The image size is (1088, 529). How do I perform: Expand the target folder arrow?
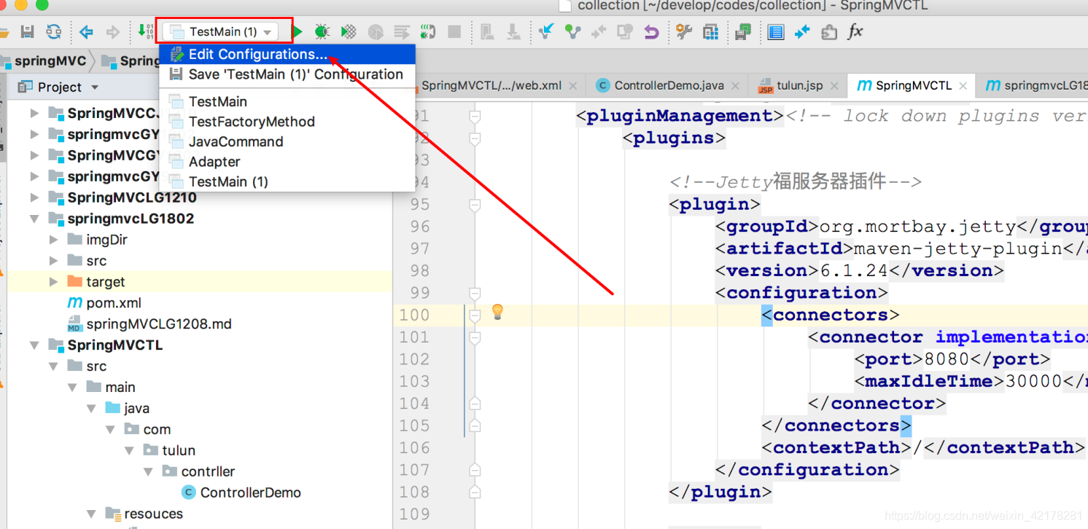(53, 282)
